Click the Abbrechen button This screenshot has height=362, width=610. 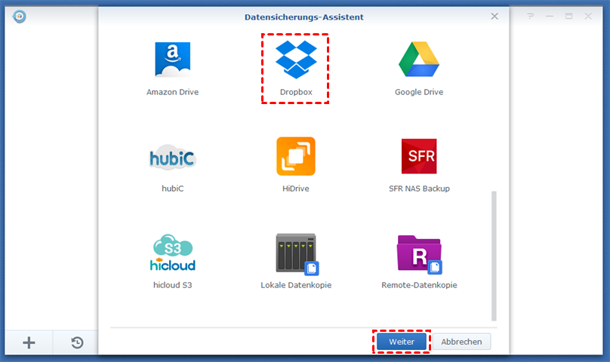click(461, 342)
